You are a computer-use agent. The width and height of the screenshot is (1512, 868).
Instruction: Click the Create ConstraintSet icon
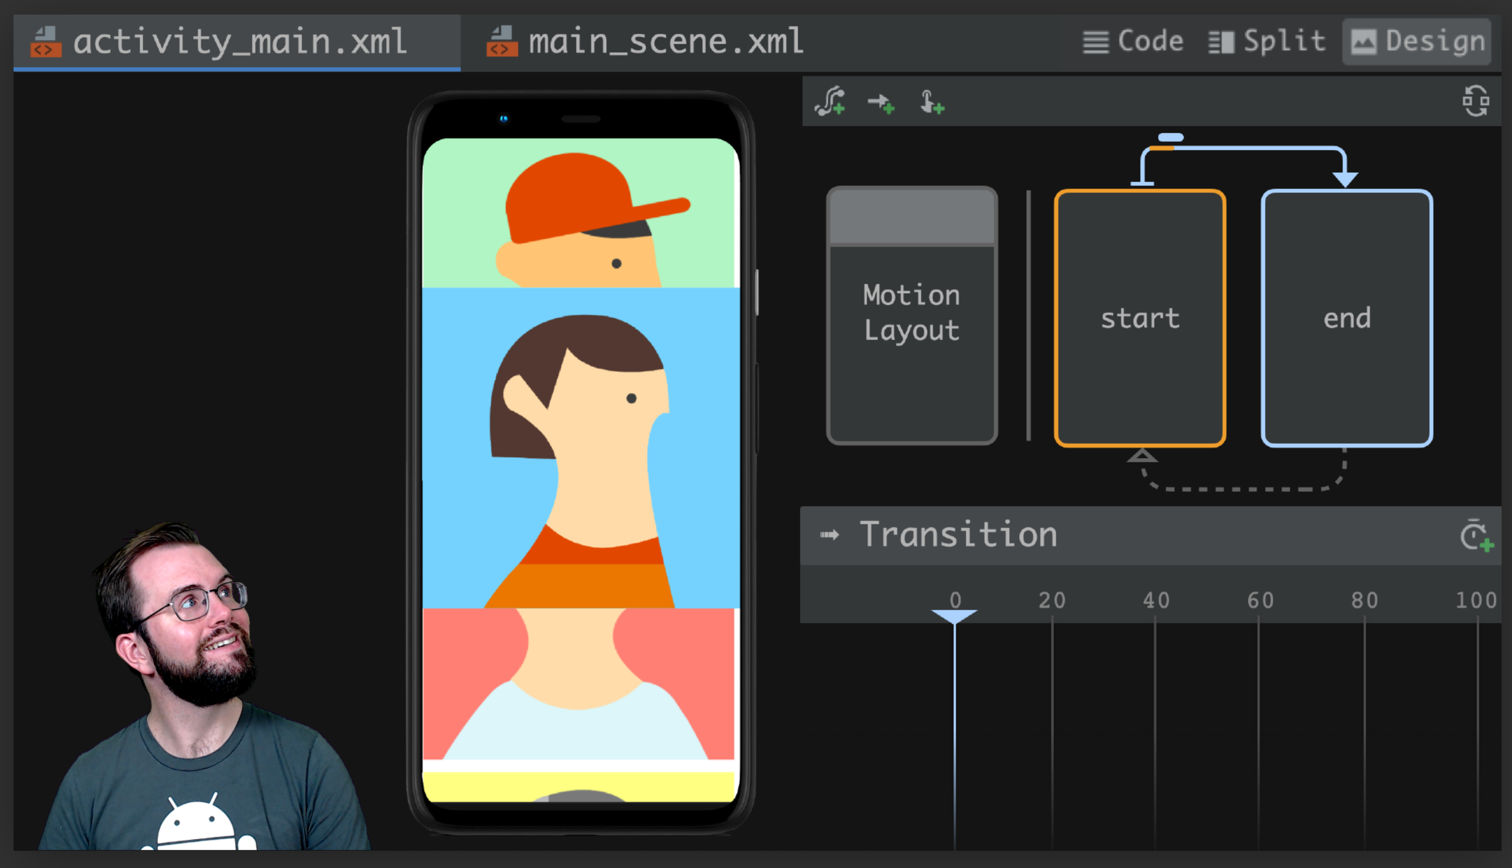tap(831, 102)
